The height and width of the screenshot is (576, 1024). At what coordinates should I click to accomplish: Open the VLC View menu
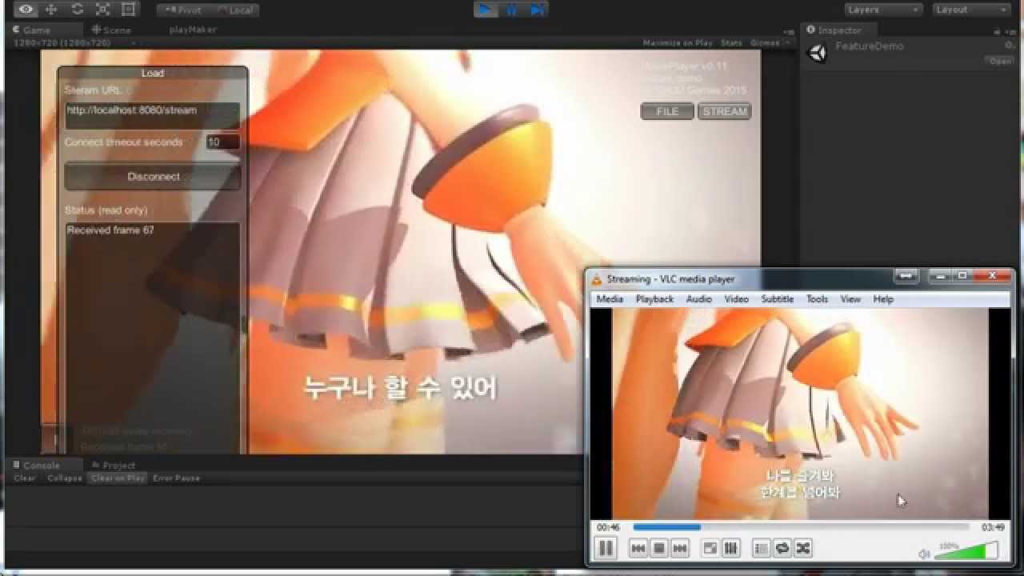[x=850, y=299]
